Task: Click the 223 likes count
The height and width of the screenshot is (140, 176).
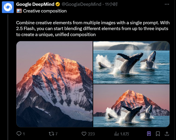Action: (x=91, y=134)
